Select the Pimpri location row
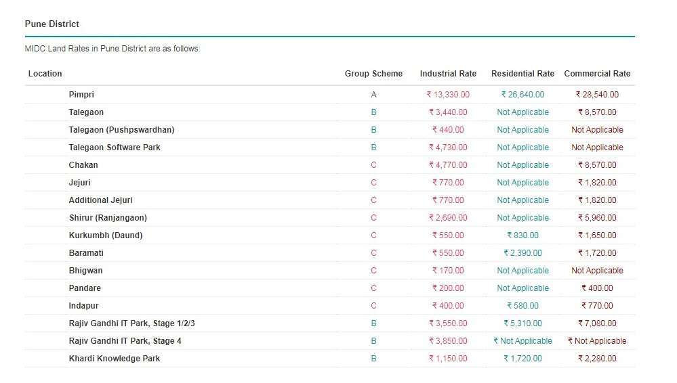 (330, 95)
